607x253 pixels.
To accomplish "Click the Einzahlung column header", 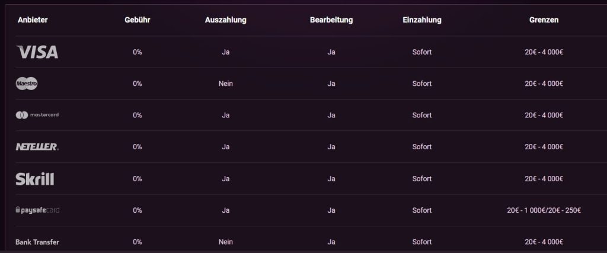I will pyautogui.click(x=421, y=20).
